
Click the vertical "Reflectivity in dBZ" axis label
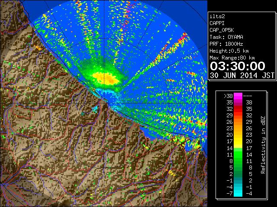pyautogui.click(x=263, y=145)
